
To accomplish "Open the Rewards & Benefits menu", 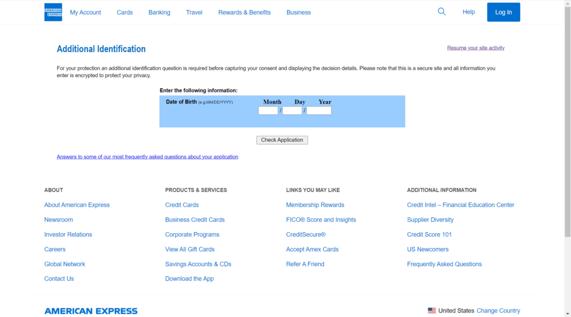I will [244, 12].
